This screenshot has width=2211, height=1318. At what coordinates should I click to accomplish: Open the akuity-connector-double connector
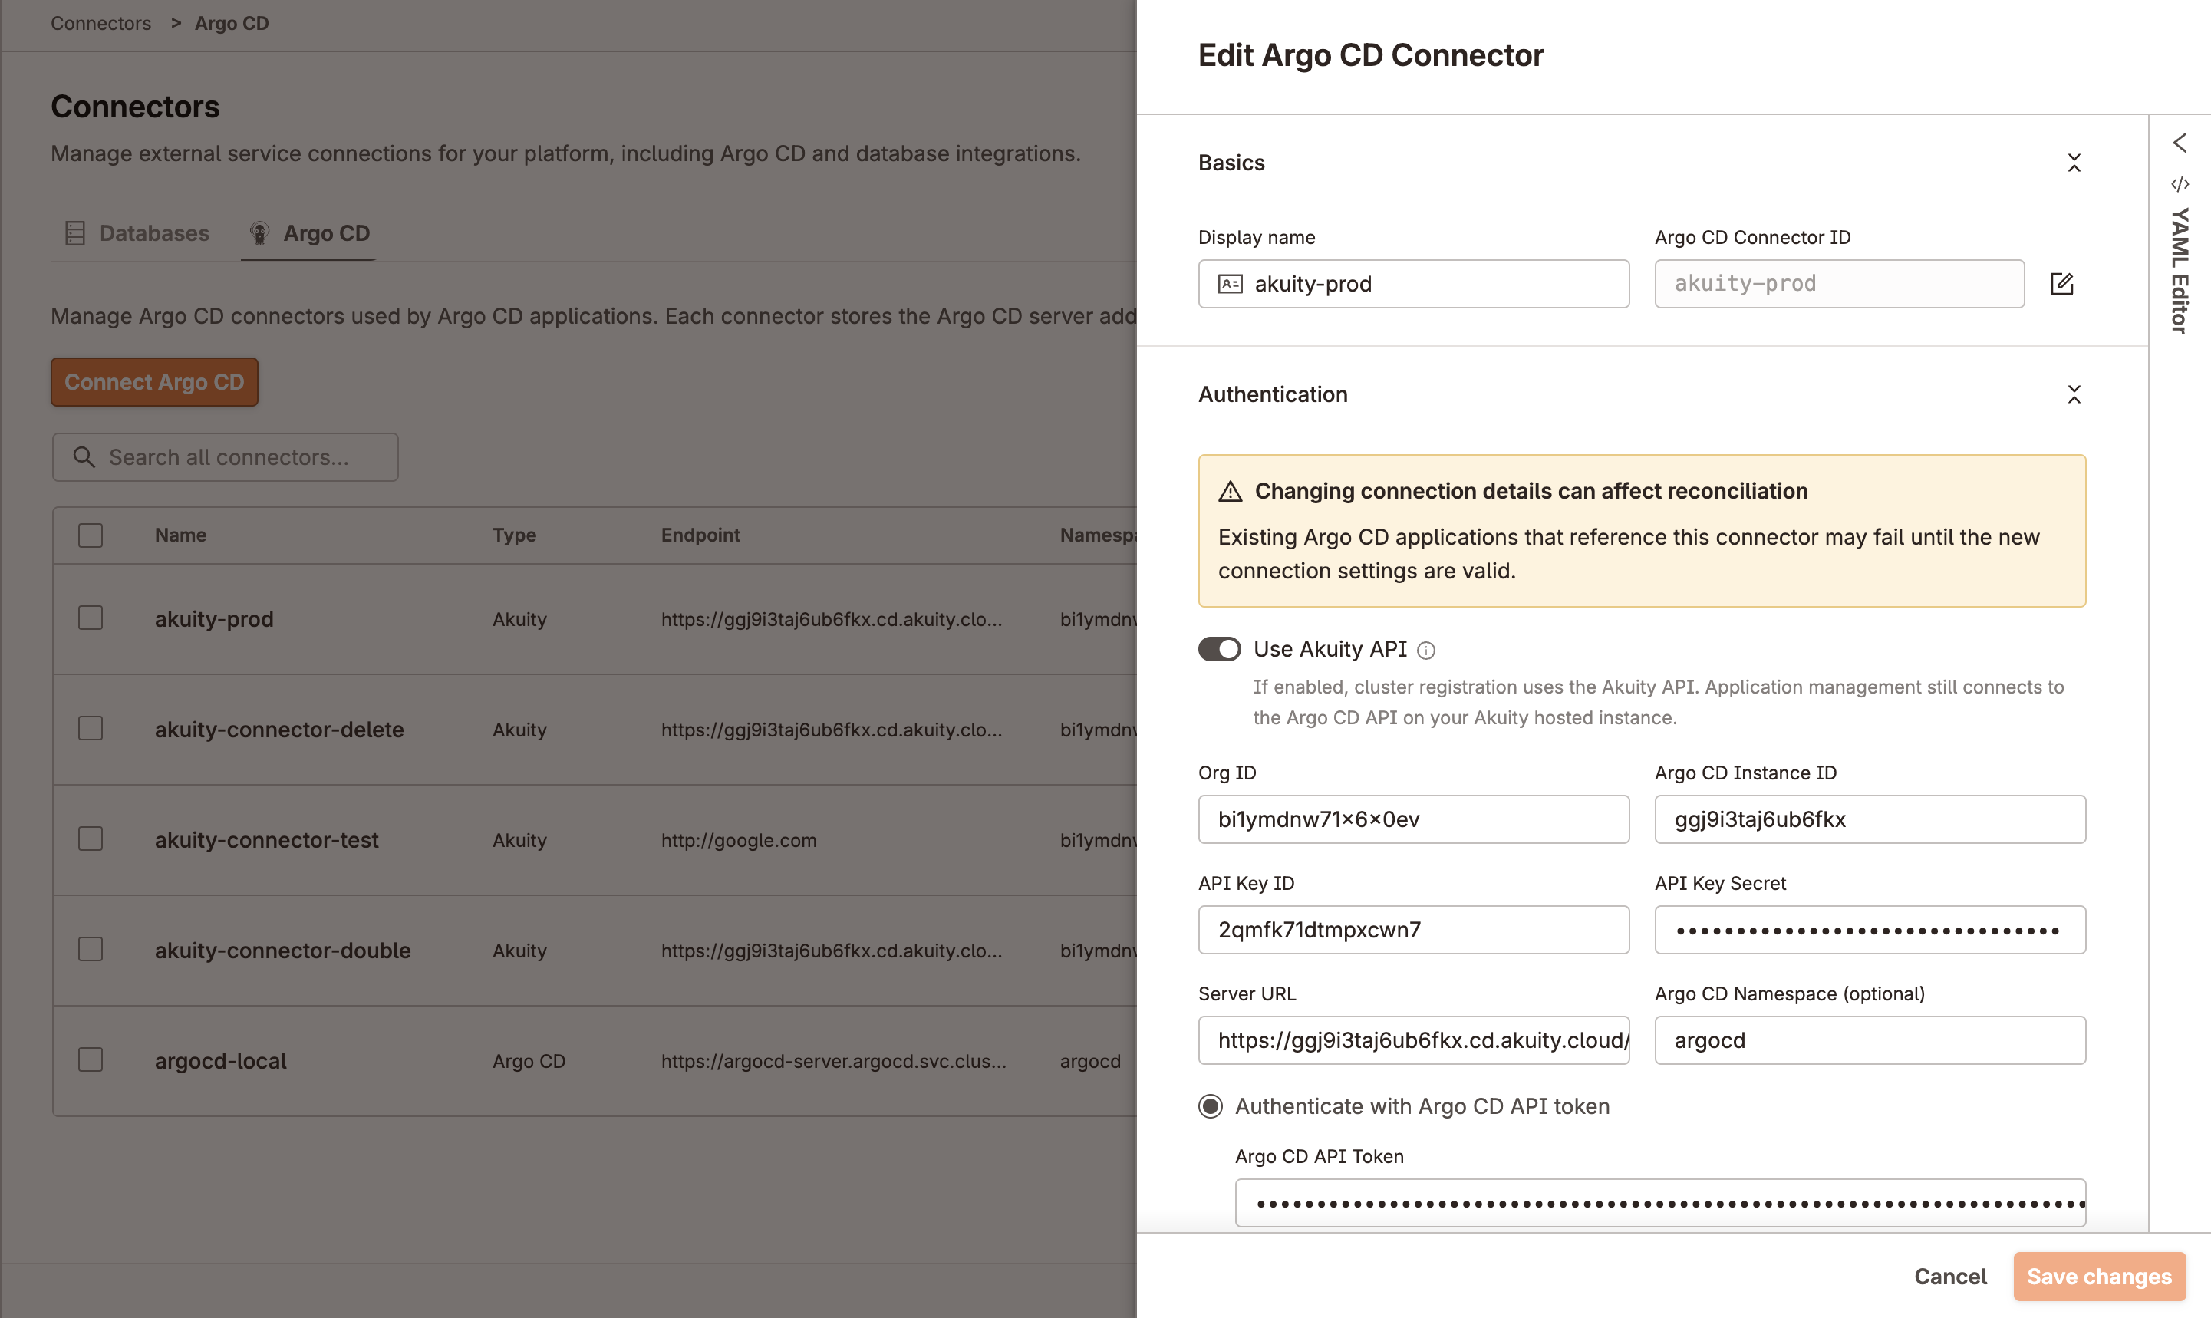(282, 951)
